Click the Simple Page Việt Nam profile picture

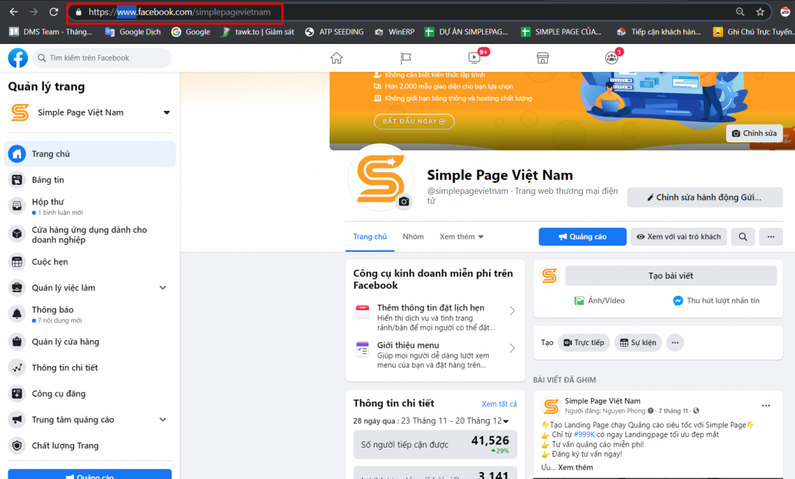[x=380, y=177]
